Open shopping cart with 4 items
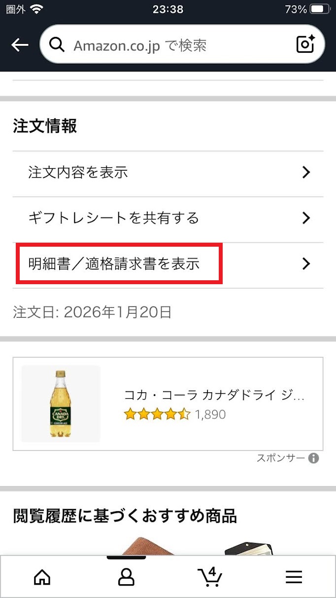Screen dimensions: 336x598 tap(210, 576)
